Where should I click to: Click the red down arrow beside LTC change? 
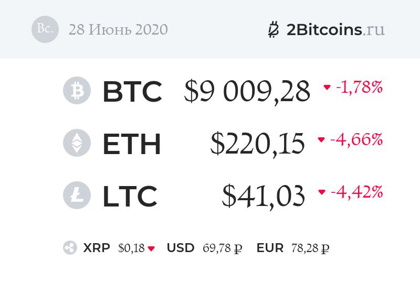[322, 192]
